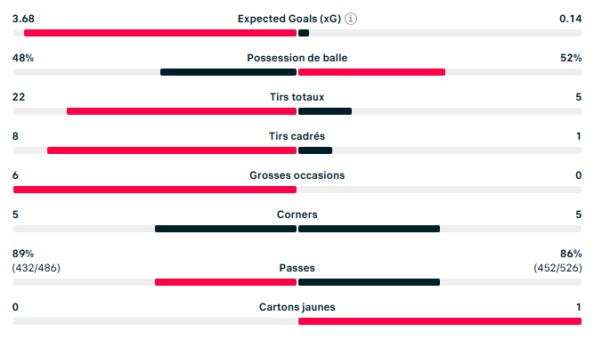
Task: Click the red xG bar for 3.68
Action: pyautogui.click(x=160, y=33)
